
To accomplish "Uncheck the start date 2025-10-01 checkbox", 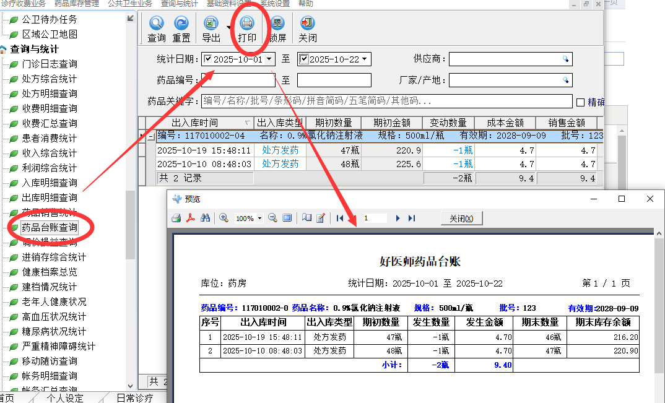I will coord(207,59).
